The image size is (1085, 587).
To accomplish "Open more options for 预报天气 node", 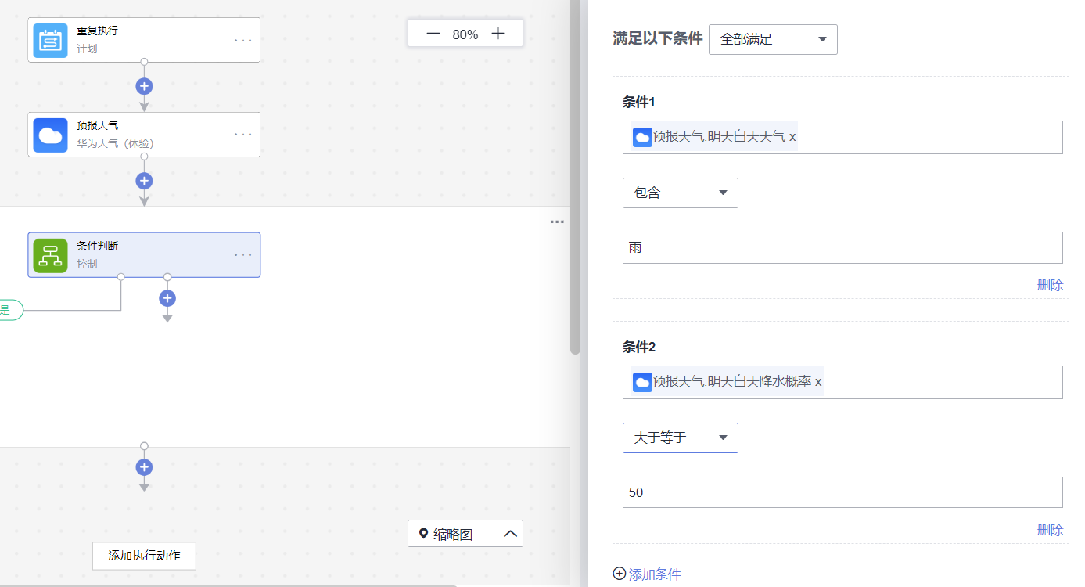I will [x=243, y=135].
